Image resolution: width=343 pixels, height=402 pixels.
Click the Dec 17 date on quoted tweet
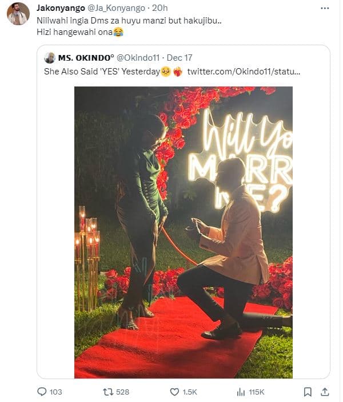point(178,58)
